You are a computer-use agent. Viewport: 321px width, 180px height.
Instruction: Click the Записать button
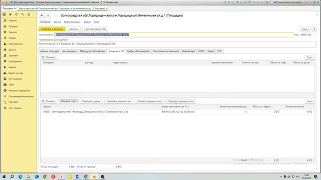74,29
